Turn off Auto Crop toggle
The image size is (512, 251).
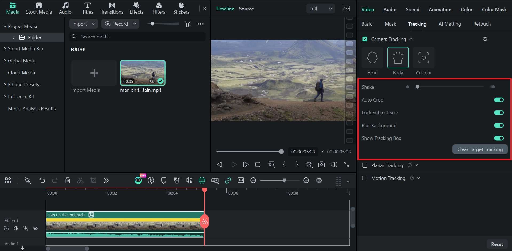tap(499, 100)
